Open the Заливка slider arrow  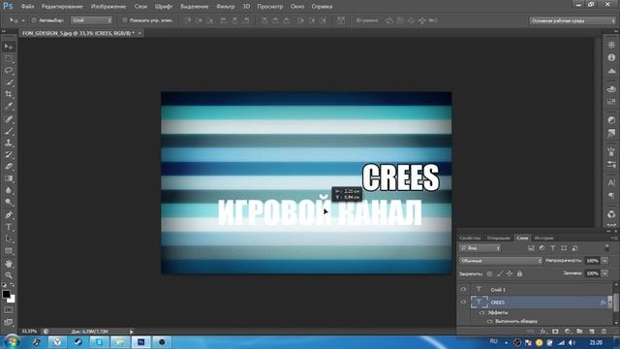point(604,273)
